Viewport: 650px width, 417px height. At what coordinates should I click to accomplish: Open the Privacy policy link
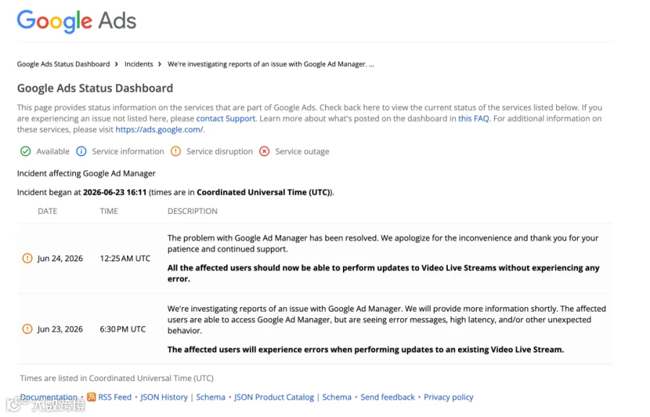click(448, 397)
